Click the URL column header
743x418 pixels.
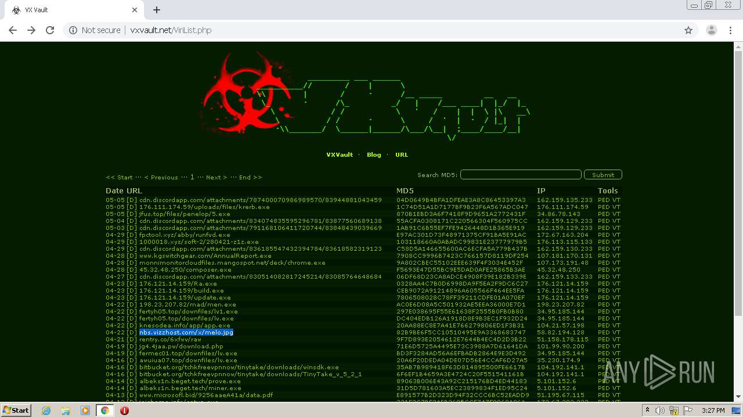134,191
